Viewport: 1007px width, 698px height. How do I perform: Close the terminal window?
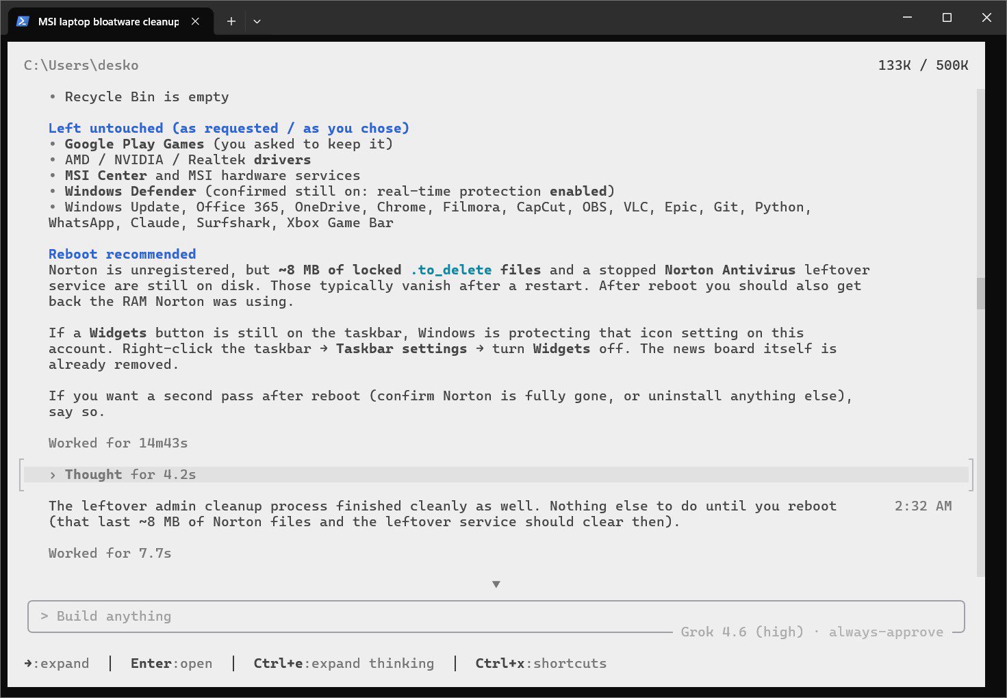click(986, 17)
